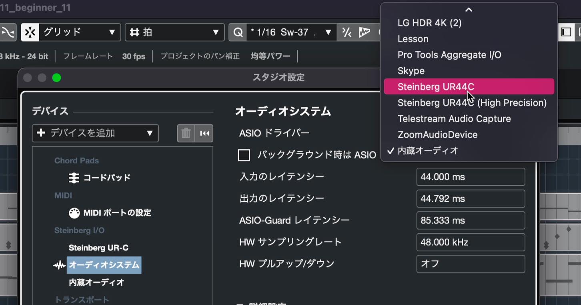Click the trash icon to remove device
The width and height of the screenshot is (581, 305).
pos(186,133)
